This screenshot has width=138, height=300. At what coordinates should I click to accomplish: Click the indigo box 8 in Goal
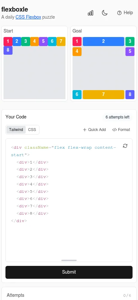[130, 95]
